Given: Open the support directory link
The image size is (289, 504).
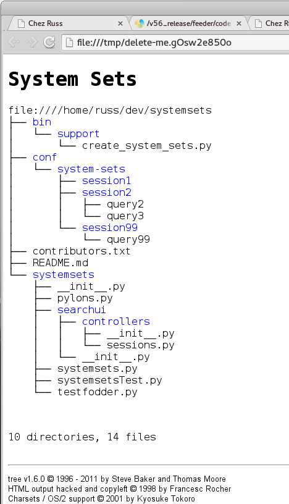Looking at the screenshot, I should tap(78, 134).
